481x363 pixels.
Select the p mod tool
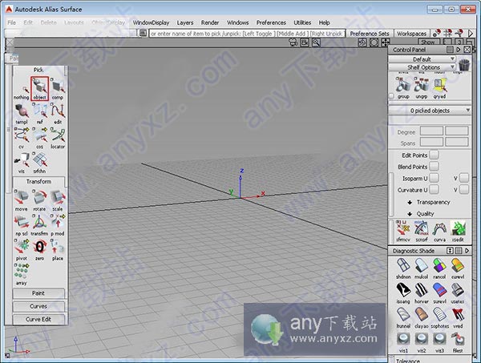click(58, 225)
